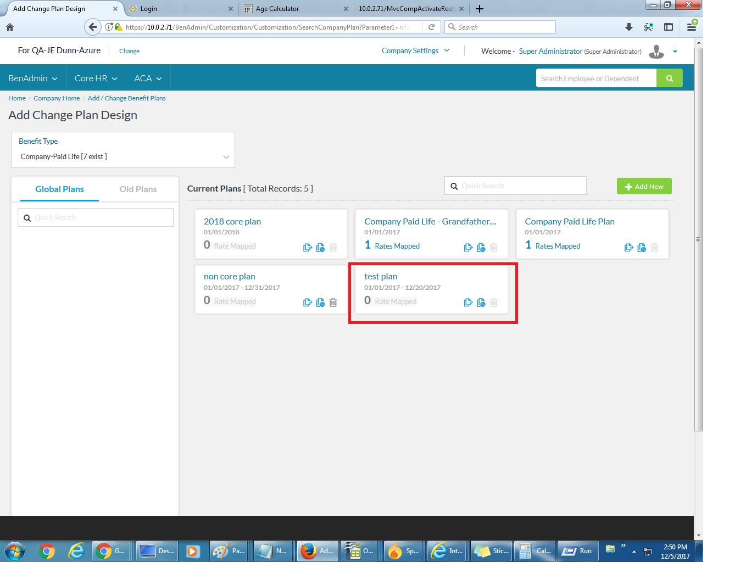Expand the Company Settings dropdown

coord(415,51)
